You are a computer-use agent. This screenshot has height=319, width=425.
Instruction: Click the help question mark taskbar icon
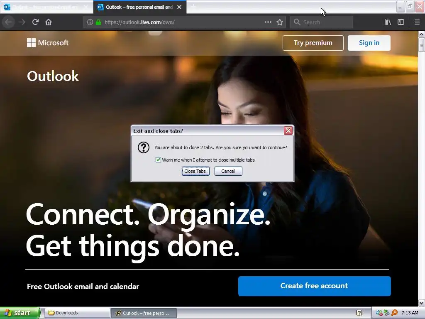pyautogui.click(x=359, y=313)
